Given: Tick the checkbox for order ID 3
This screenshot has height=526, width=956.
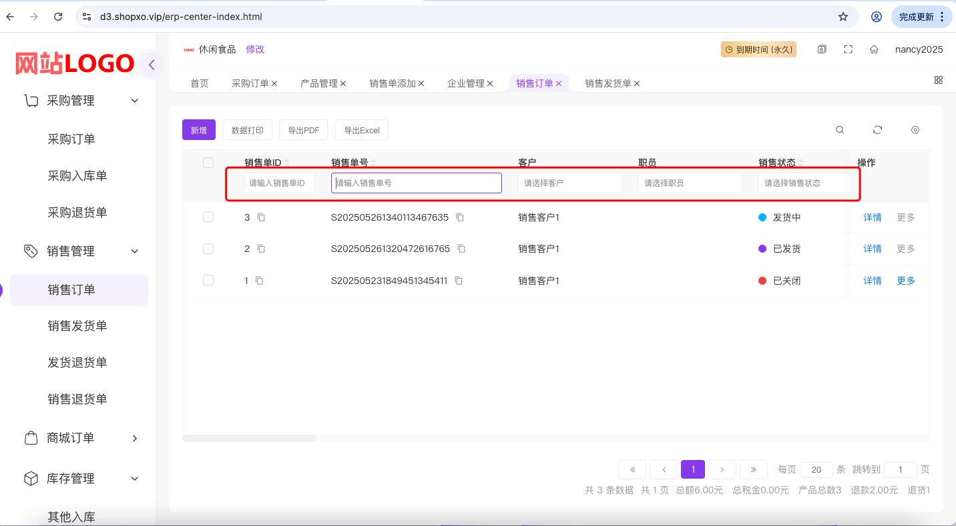Looking at the screenshot, I should [x=208, y=217].
